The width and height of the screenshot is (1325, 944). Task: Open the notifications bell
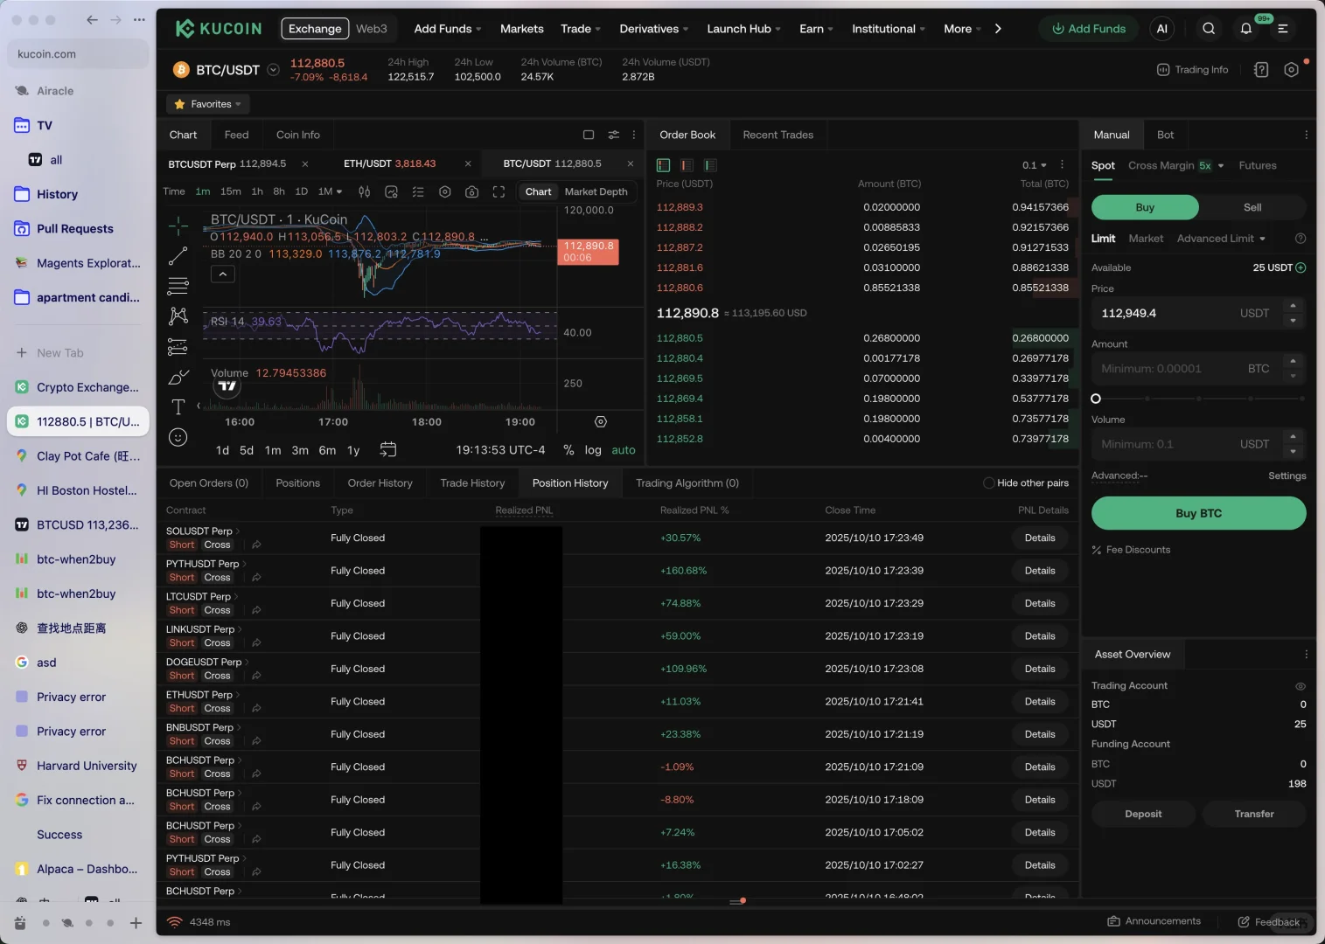1246,29
